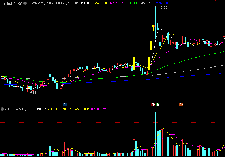Click the orange 预 forecast marker icon
This screenshot has height=157, width=225.
coord(181,104)
